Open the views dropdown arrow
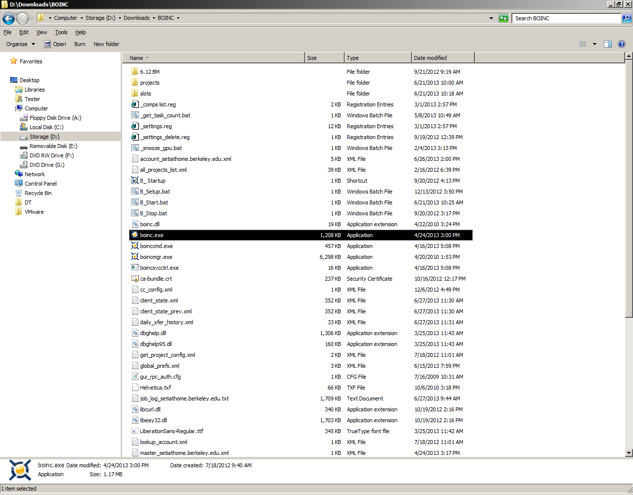 [x=594, y=44]
